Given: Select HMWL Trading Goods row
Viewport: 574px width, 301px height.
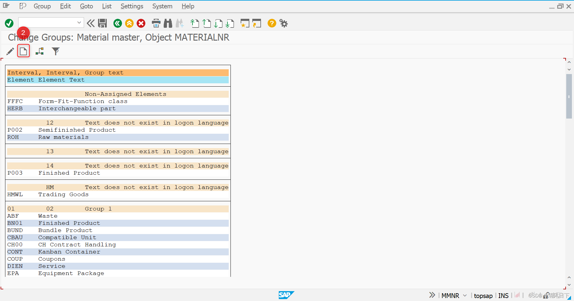Looking at the screenshot, I should [118, 194].
